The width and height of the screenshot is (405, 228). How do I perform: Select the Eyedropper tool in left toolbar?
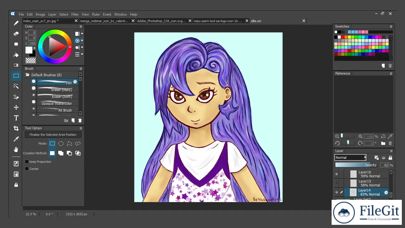point(16,139)
